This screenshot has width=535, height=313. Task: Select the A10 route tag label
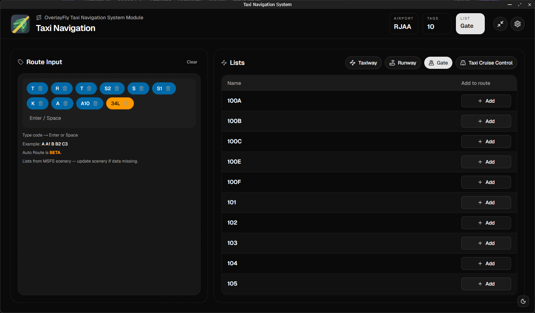tap(85, 103)
